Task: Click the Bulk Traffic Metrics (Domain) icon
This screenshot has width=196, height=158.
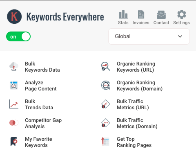Action: pyautogui.click(x=106, y=123)
